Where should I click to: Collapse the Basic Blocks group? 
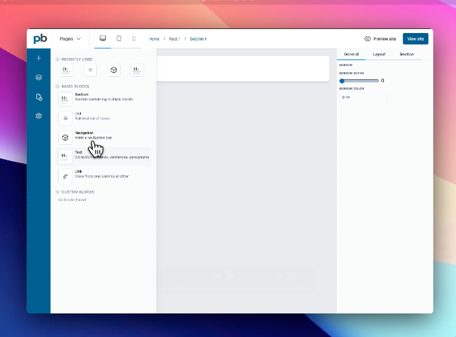(57, 86)
